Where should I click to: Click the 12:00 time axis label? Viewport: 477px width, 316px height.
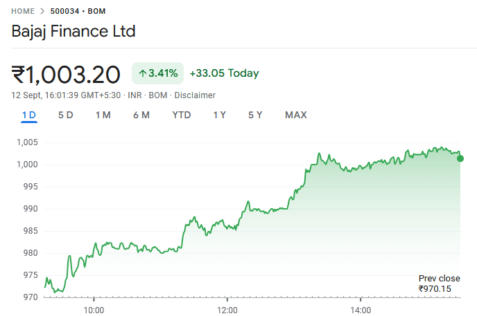tap(227, 309)
